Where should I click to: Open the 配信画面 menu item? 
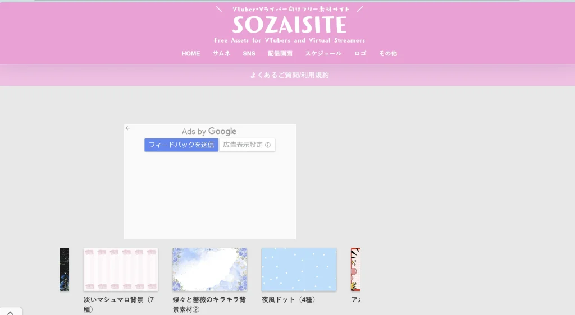280,54
